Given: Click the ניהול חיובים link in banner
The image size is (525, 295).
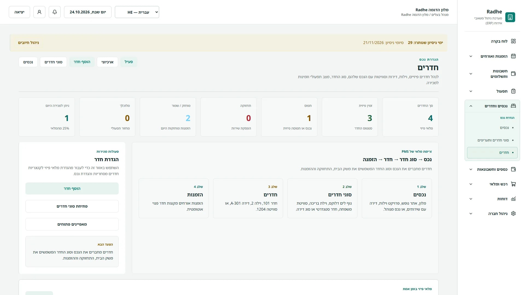Looking at the screenshot, I should click(28, 43).
